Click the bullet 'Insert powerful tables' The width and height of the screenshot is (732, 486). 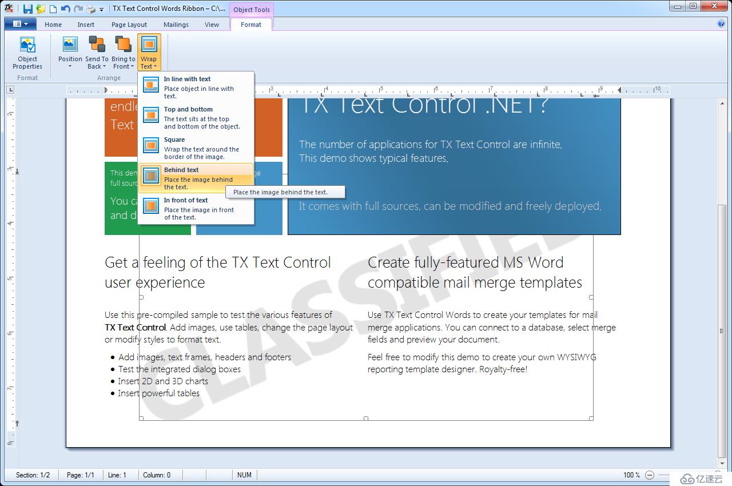coord(159,393)
